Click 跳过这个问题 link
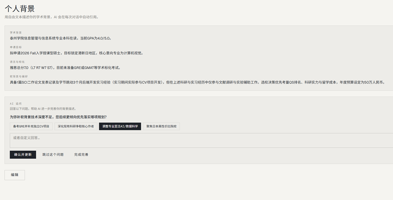 [x=53, y=155]
